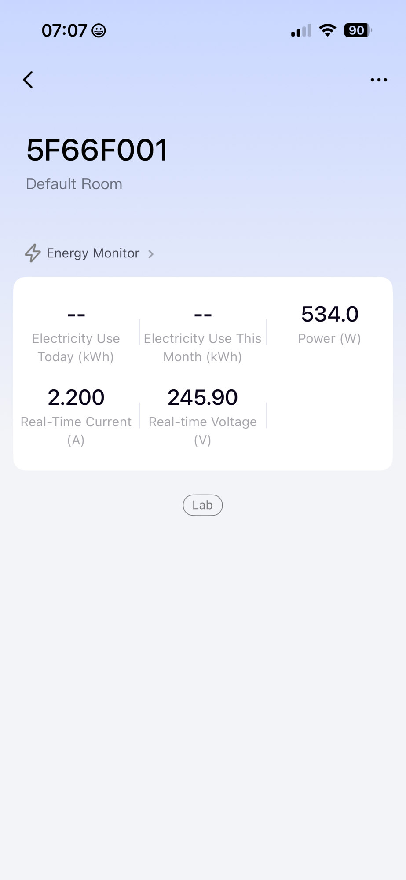
Task: Tap the smiley face status icon
Action: click(99, 31)
